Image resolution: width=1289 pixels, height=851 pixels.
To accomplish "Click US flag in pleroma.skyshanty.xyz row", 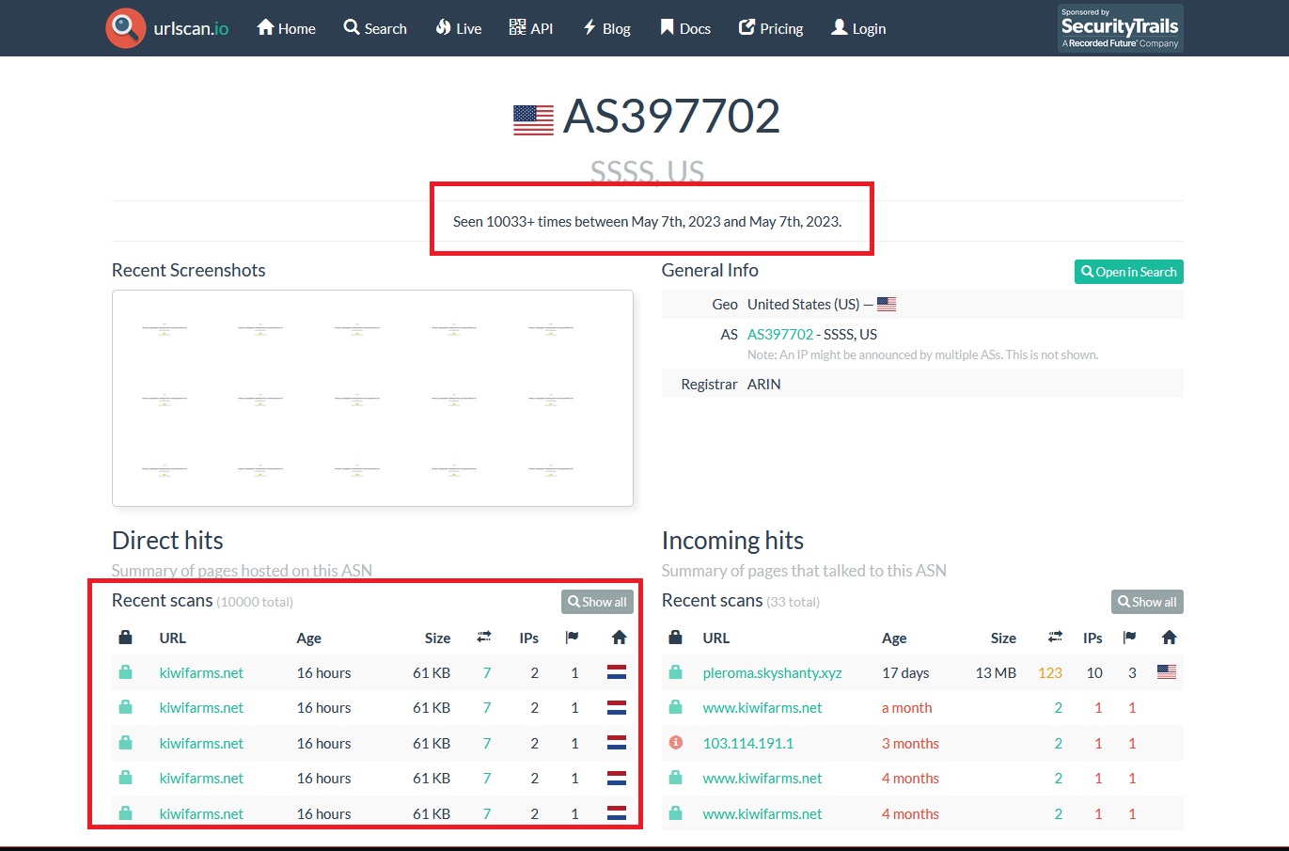I will pyautogui.click(x=1167, y=672).
